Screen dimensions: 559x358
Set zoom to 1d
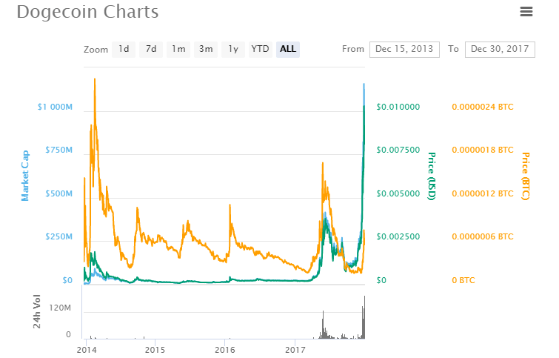click(124, 49)
